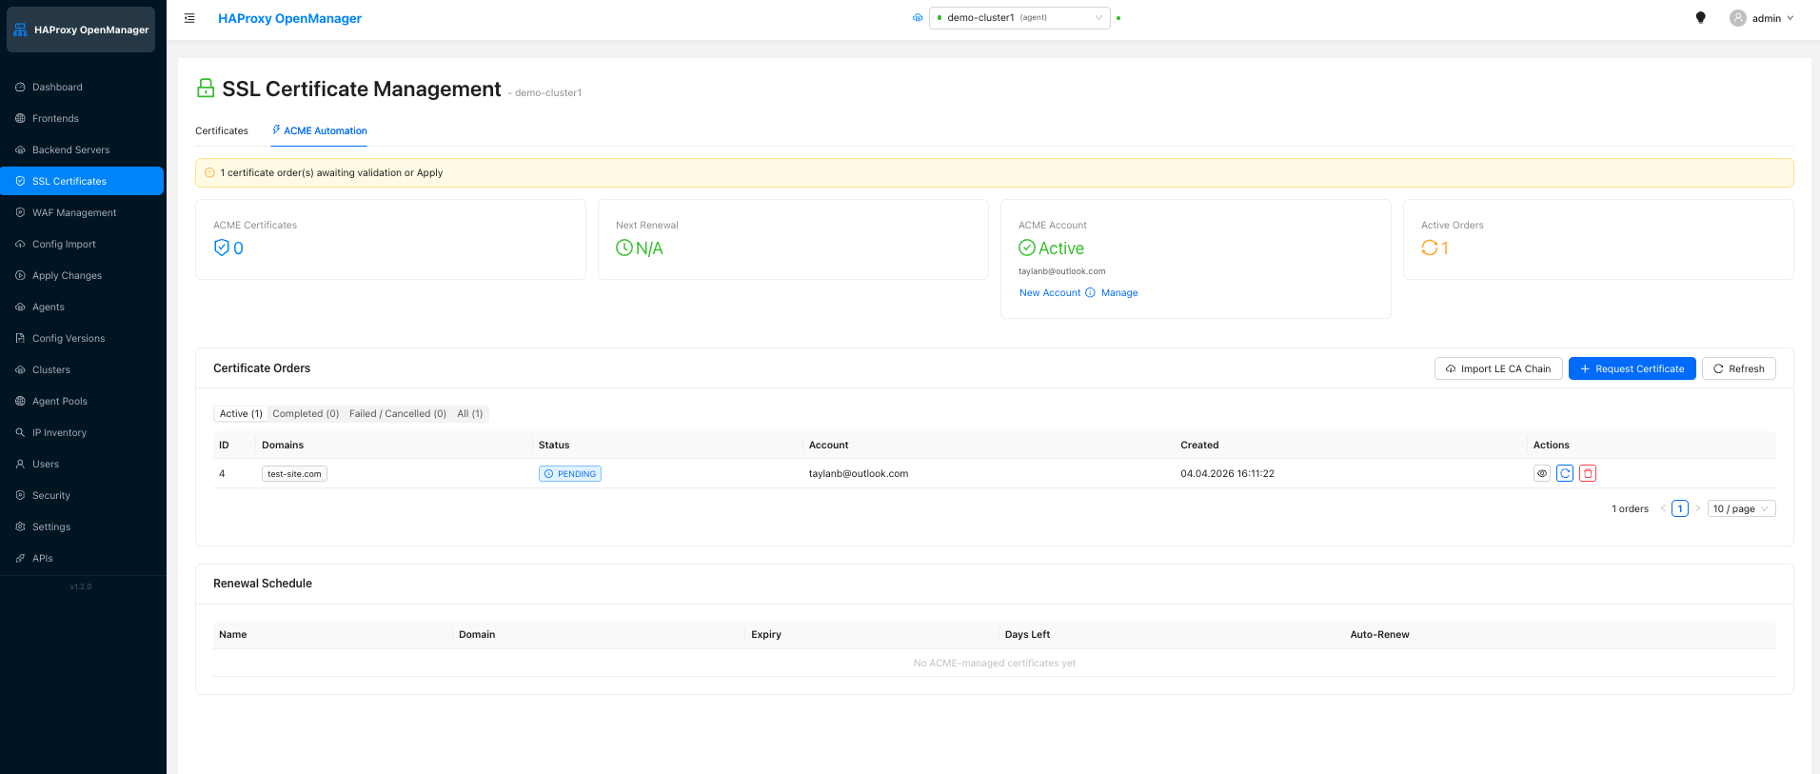This screenshot has width=1820, height=774.
Task: Click the WAF Management shield icon
Action: tap(20, 212)
